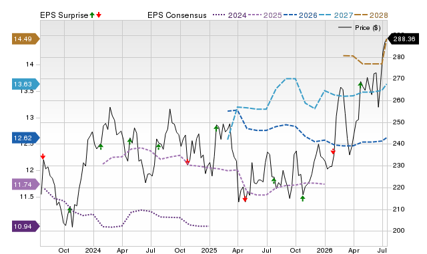This screenshot has width=427, height=254.
Task: Toggle the 2024 consensus series in the legend
Action: [x=230, y=15]
